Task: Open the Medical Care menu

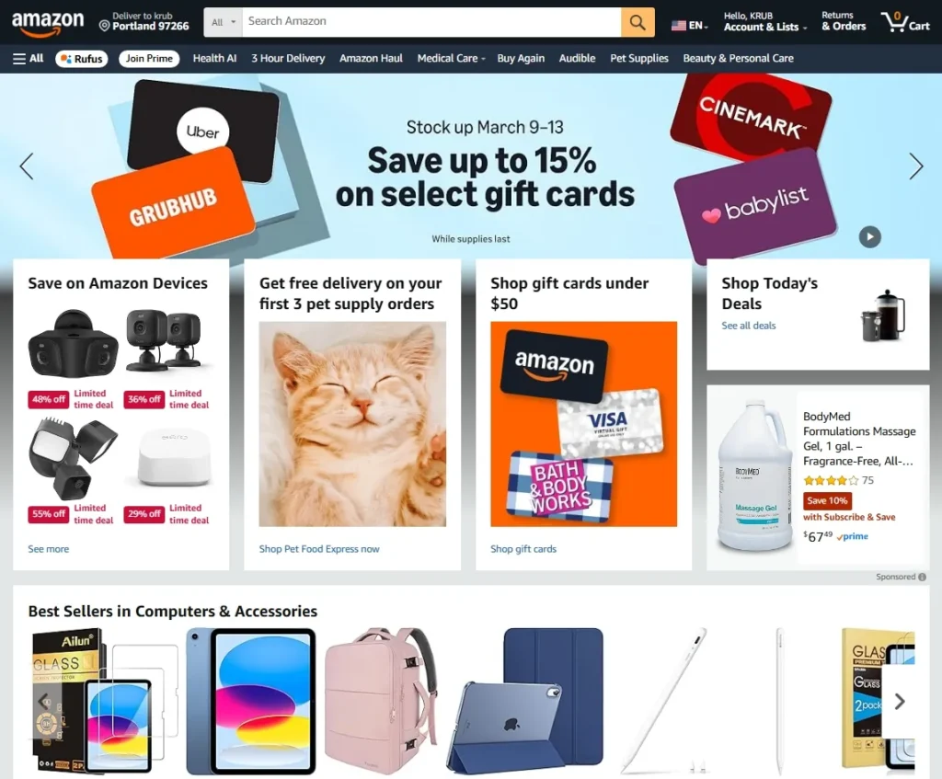Action: tap(451, 58)
